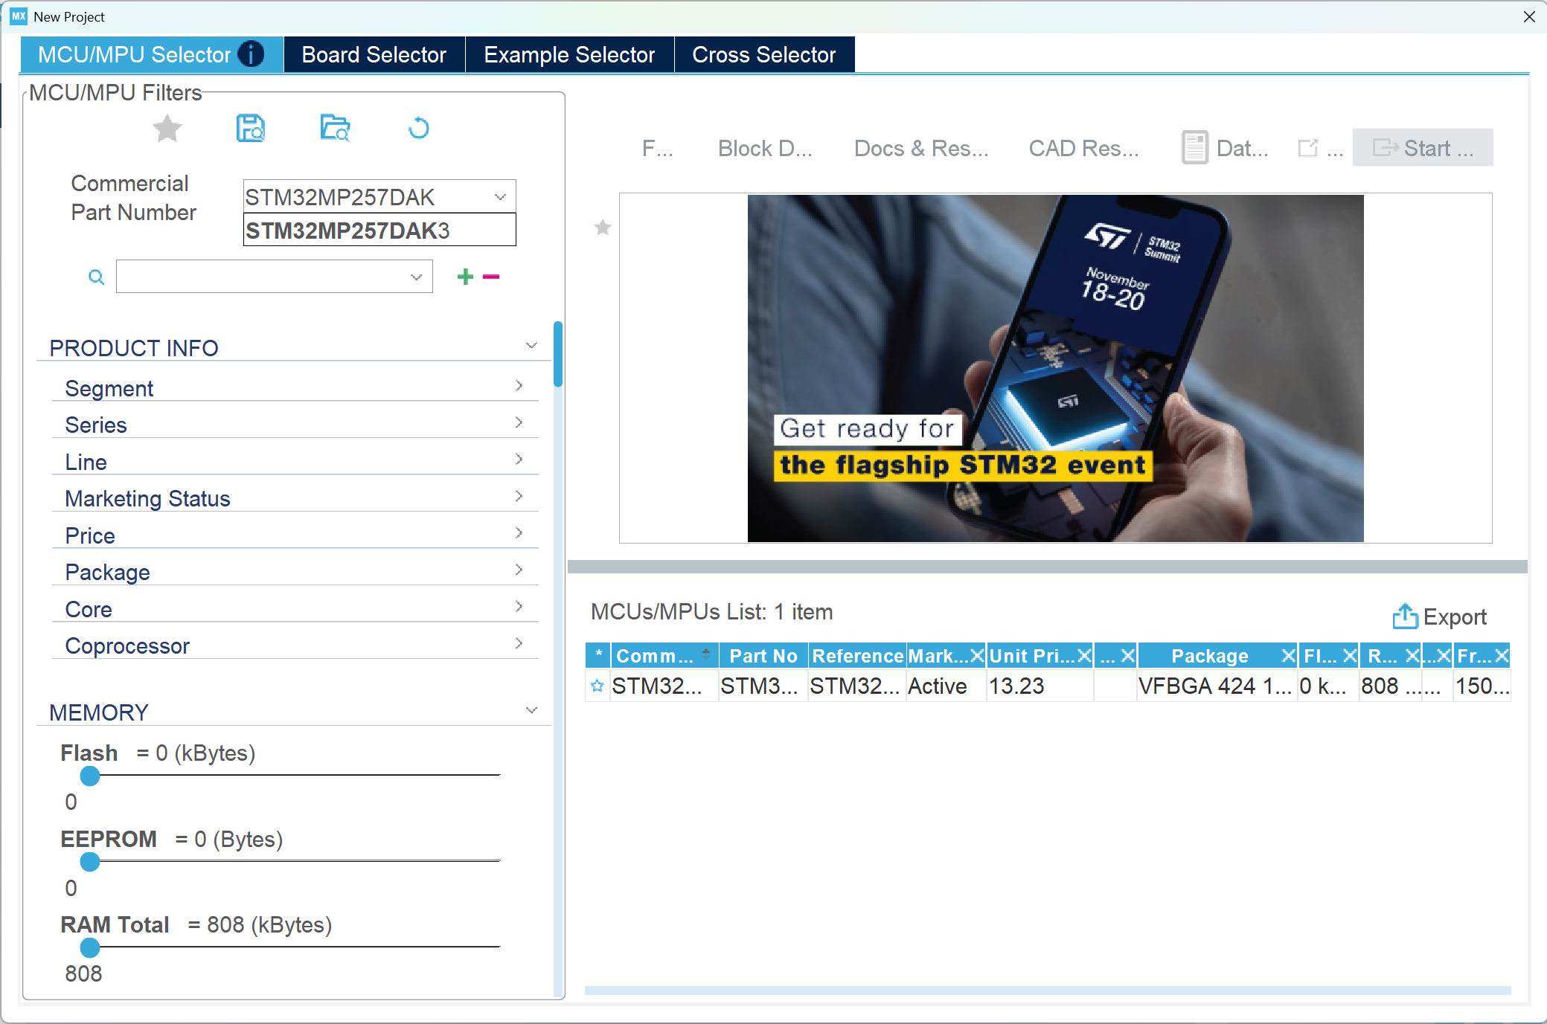Image resolution: width=1547 pixels, height=1024 pixels.
Task: Click the load saved search folder icon
Action: coord(335,129)
